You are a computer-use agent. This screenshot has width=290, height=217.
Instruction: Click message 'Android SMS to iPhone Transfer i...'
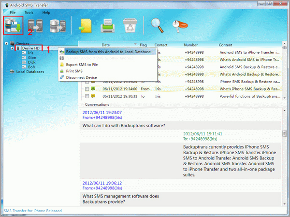point(250,52)
